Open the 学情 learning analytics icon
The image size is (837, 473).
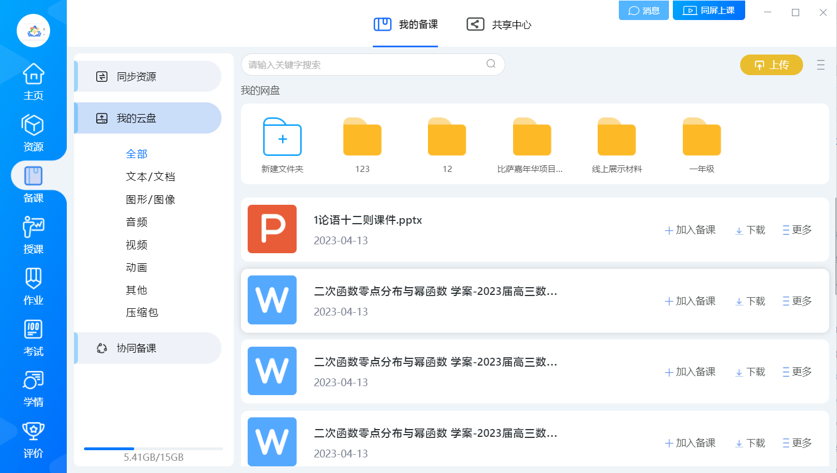pos(33,381)
